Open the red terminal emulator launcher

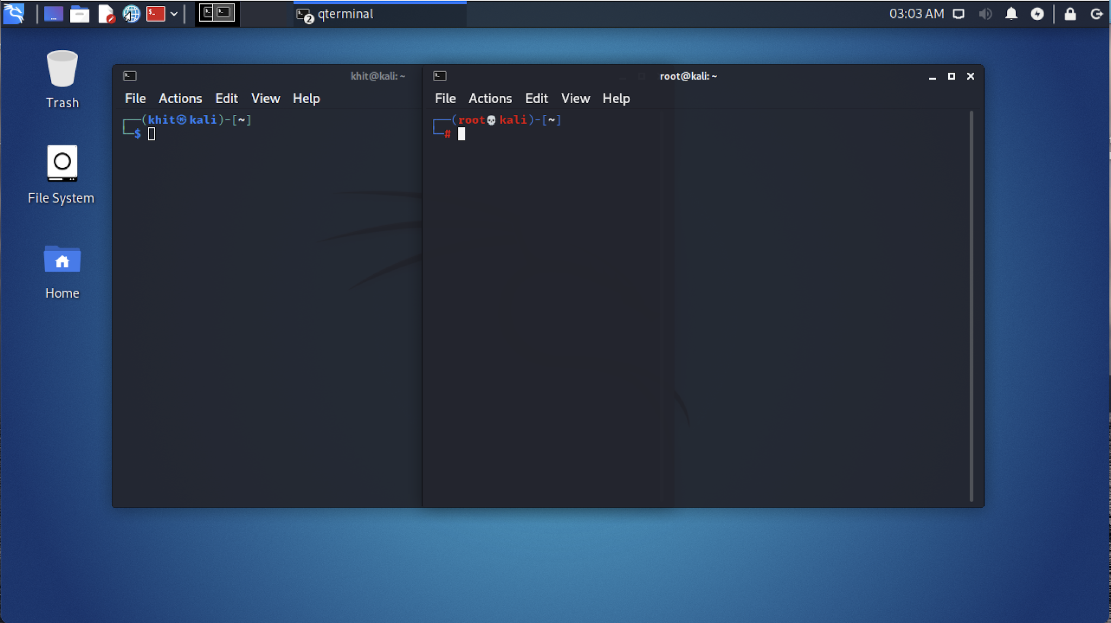pos(156,14)
